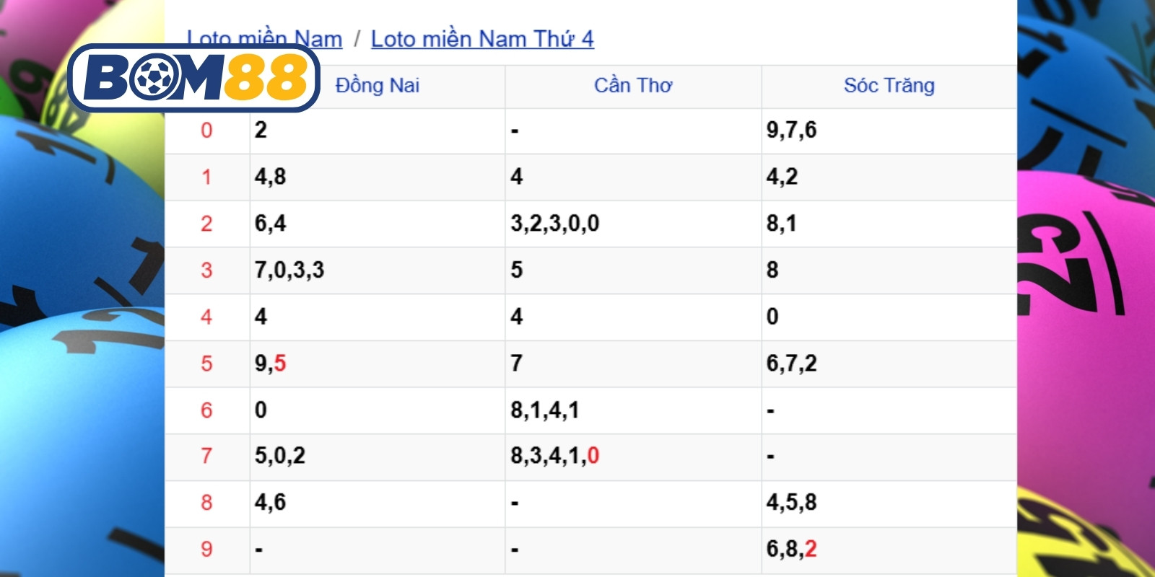The image size is (1155, 577).
Task: Select the Đồng Nai column header
Action: (378, 86)
